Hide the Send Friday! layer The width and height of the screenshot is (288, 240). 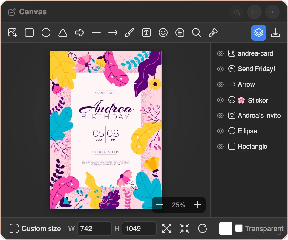click(220, 69)
